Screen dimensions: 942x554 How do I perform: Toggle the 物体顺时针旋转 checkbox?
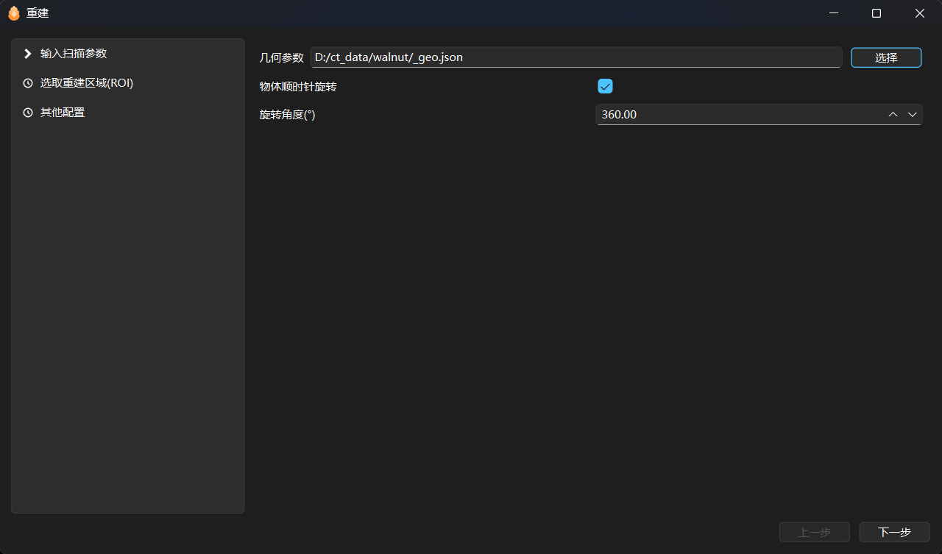click(605, 86)
